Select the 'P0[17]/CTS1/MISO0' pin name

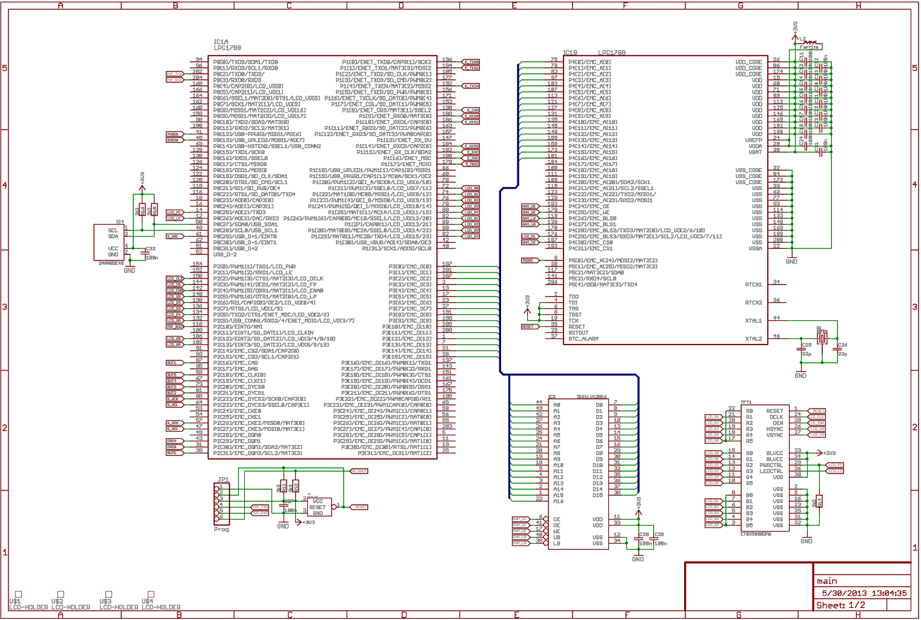point(240,165)
